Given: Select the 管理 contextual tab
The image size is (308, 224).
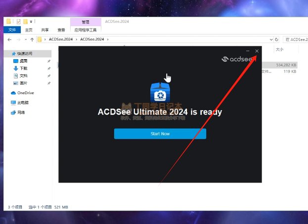Looking at the screenshot, I should pyautogui.click(x=86, y=22).
